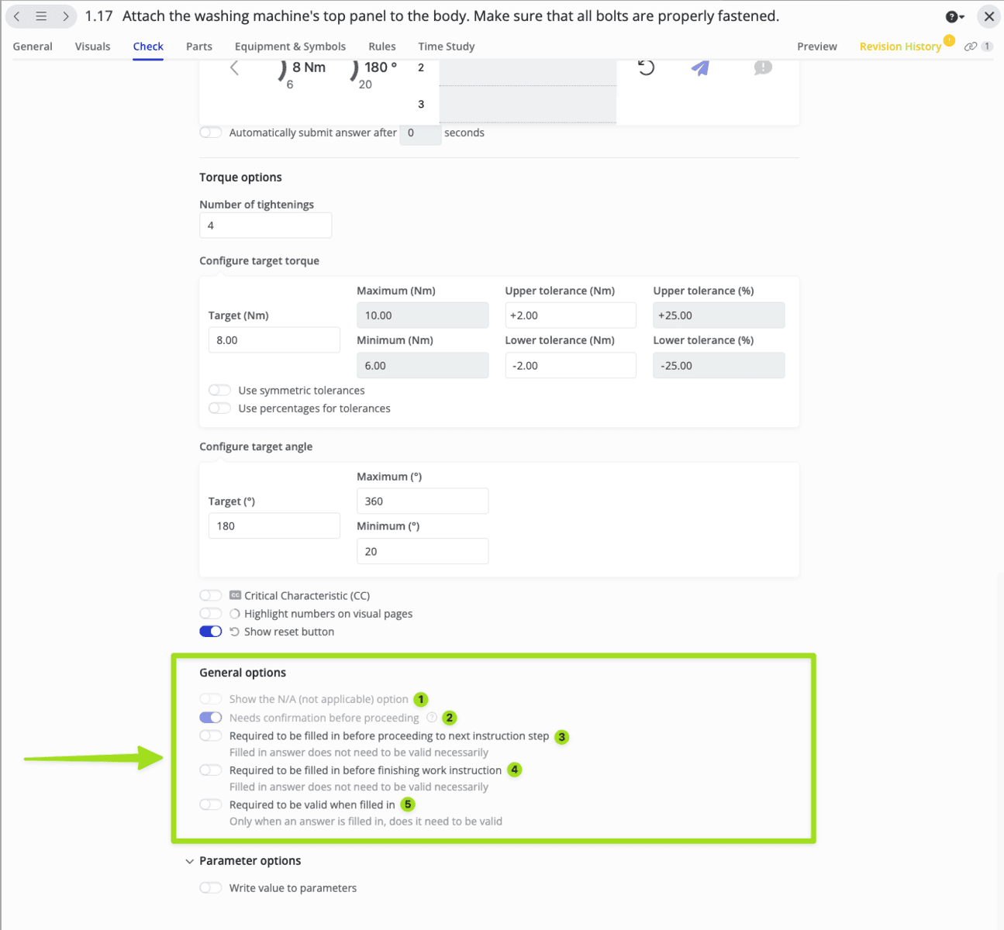
Task: Open the help question mark dropdown
Action: click(x=954, y=16)
